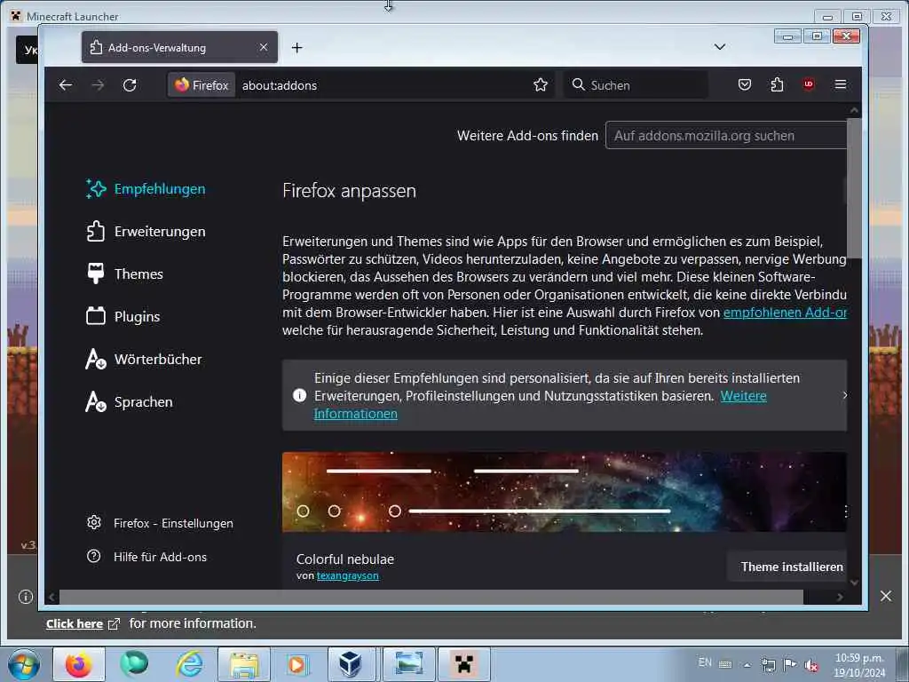This screenshot has height=682, width=909.
Task: Open Empfehlungen category in sidebar
Action: tap(146, 189)
